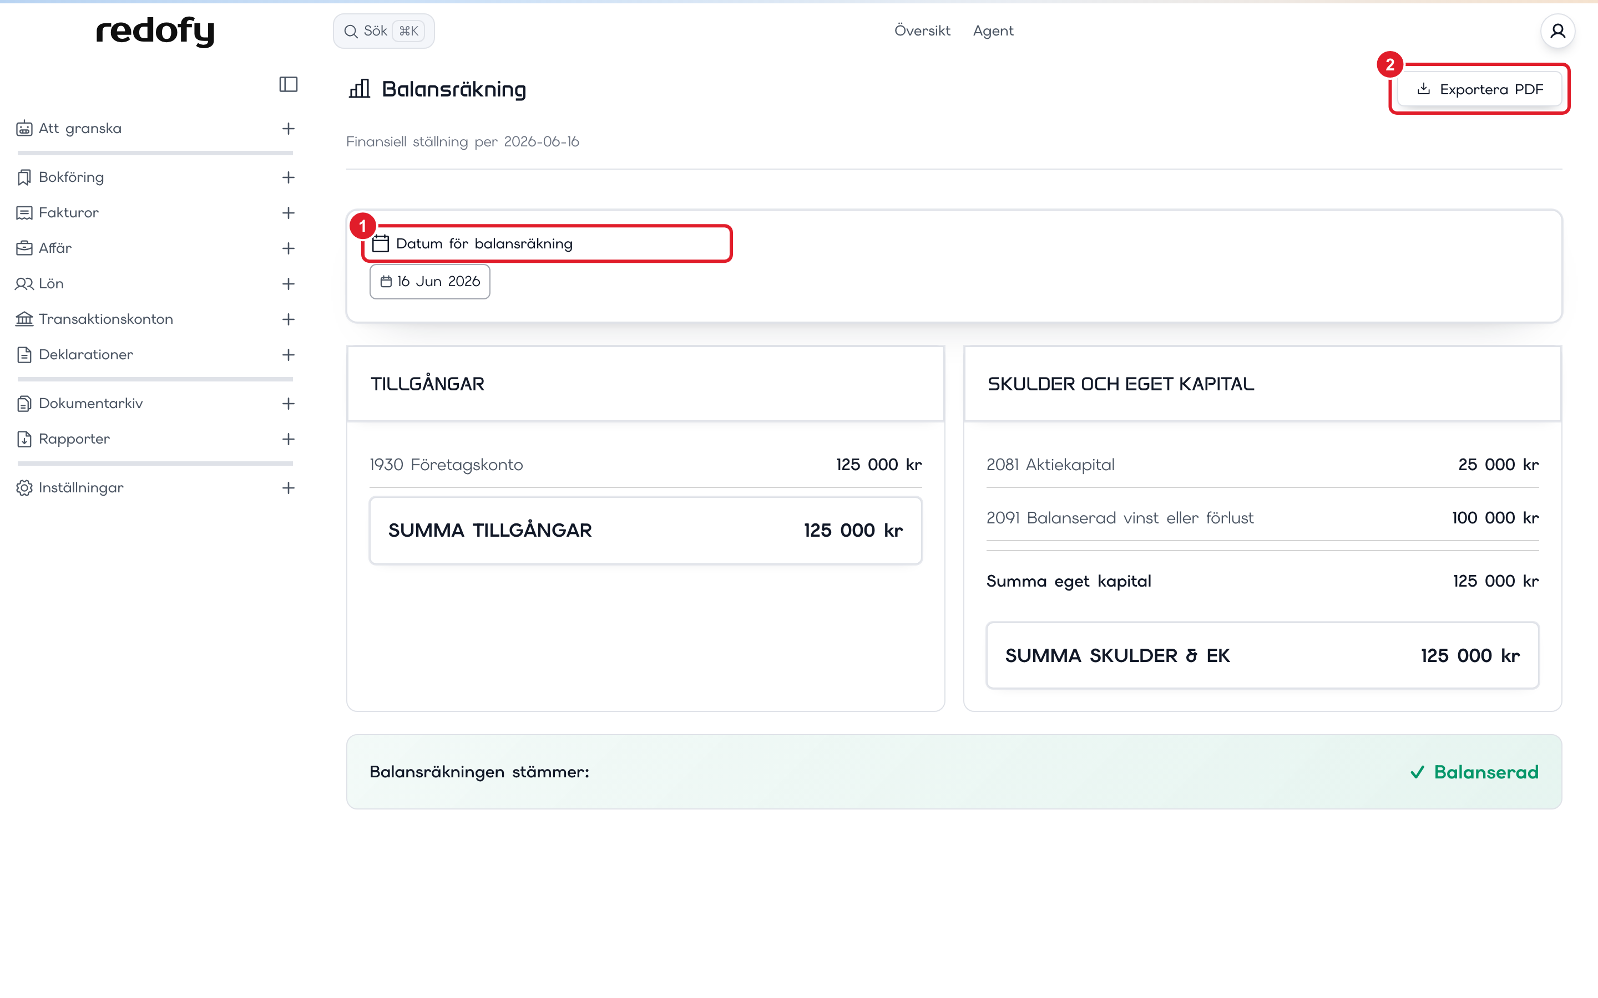The image size is (1598, 998).
Task: Click 2091 Balanserad vinst eller förlust row
Action: click(x=1262, y=518)
